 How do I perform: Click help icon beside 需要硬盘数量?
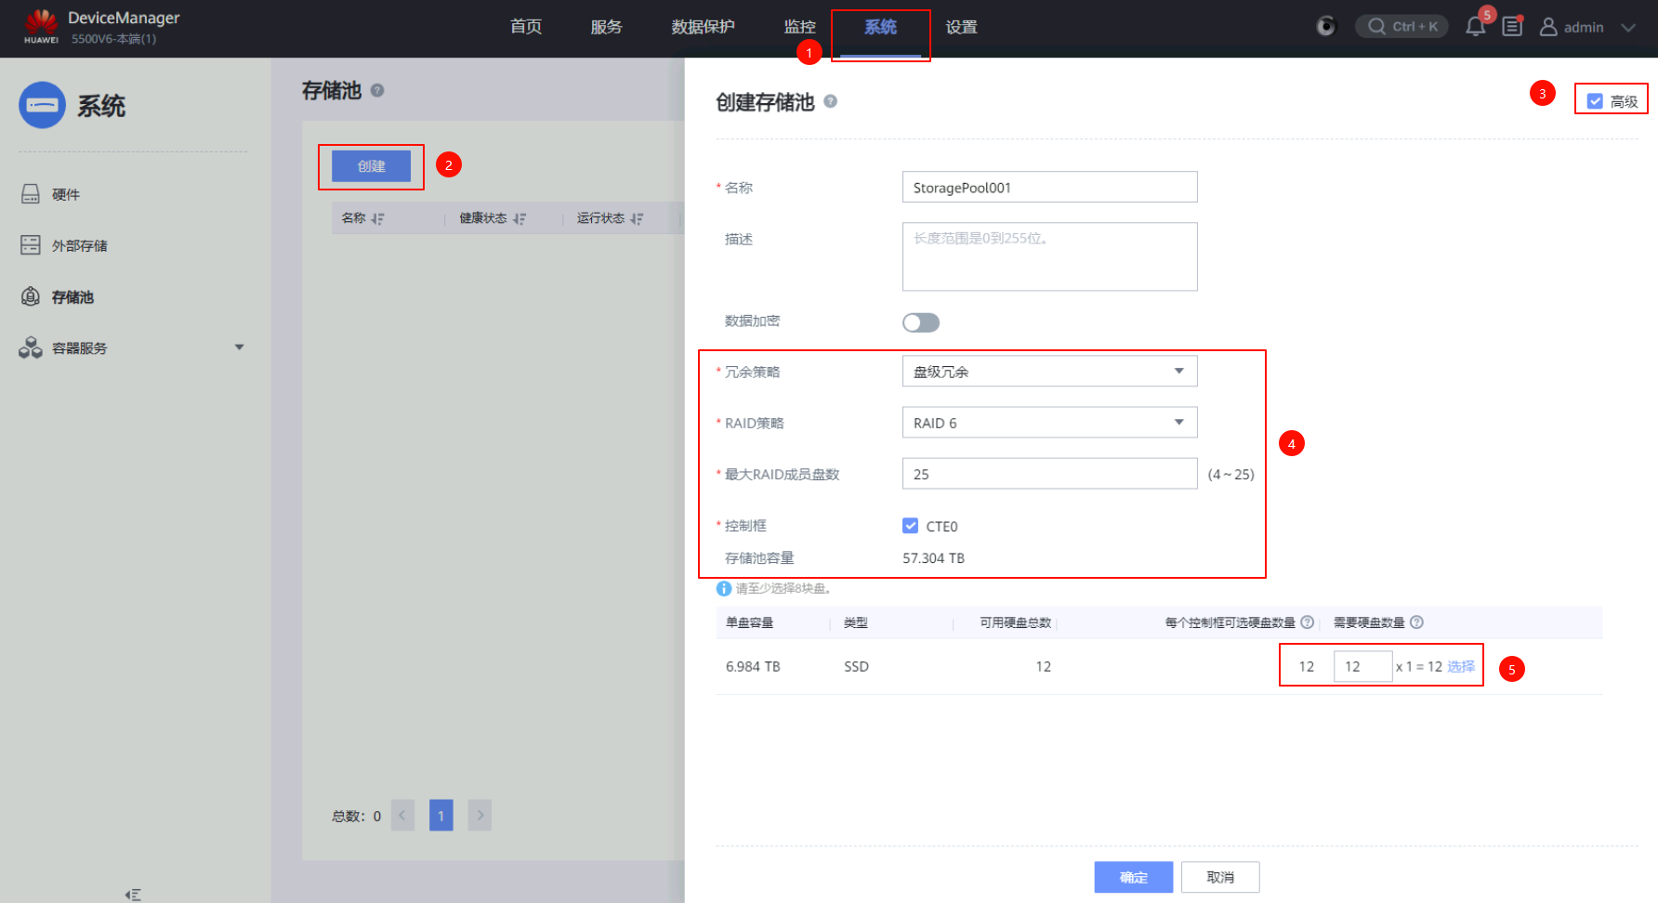1416,622
